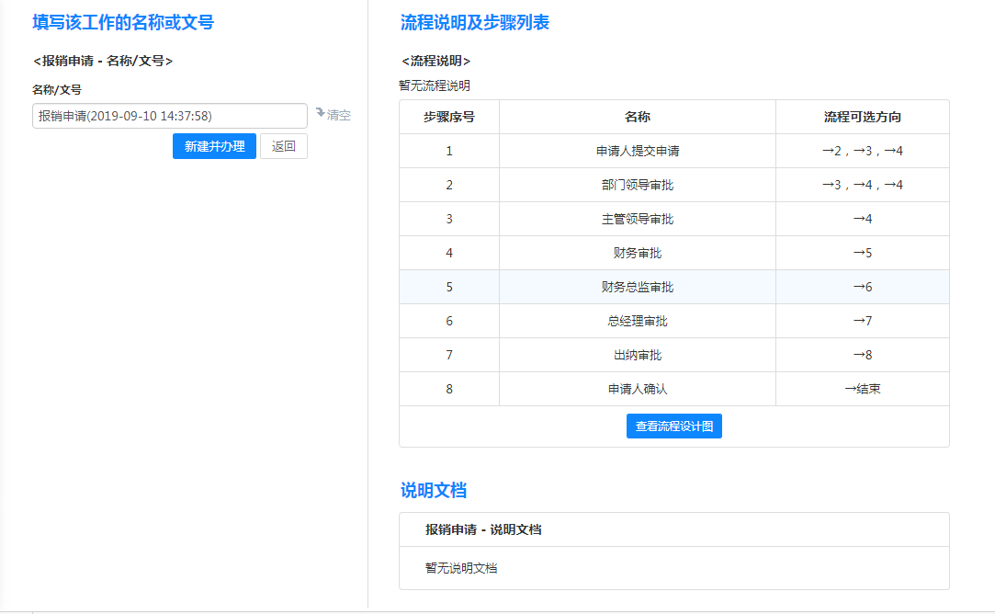Screen dimensions: 995x614
Task: Select the 申请人提交申请 step name
Action: [x=637, y=151]
